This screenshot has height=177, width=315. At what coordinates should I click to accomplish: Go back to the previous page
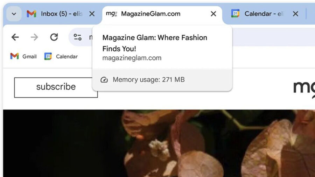click(15, 37)
